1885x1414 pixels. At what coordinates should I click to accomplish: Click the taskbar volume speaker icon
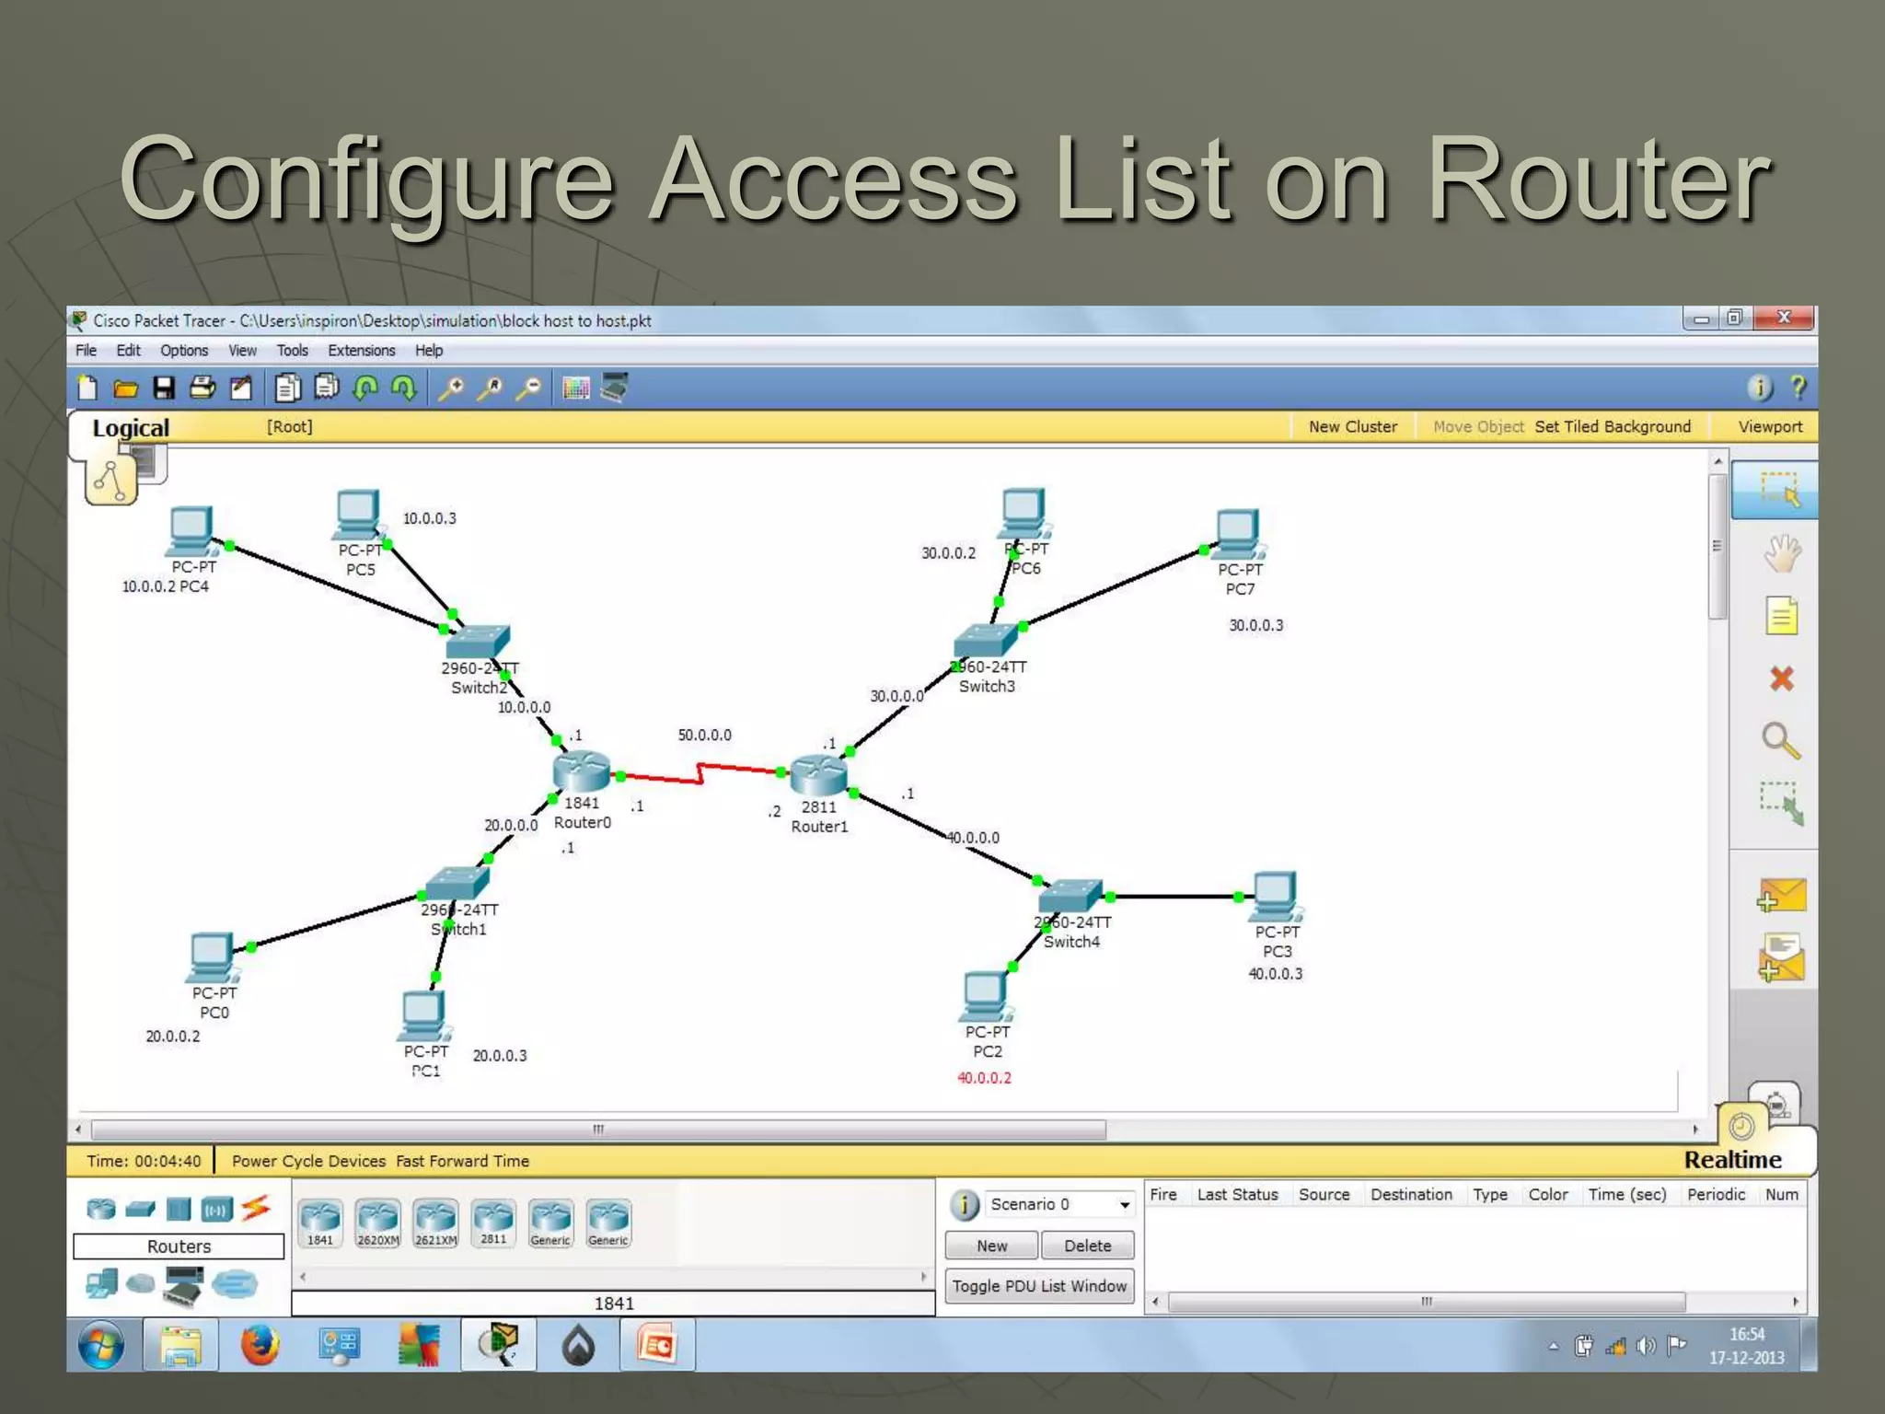[1646, 1346]
